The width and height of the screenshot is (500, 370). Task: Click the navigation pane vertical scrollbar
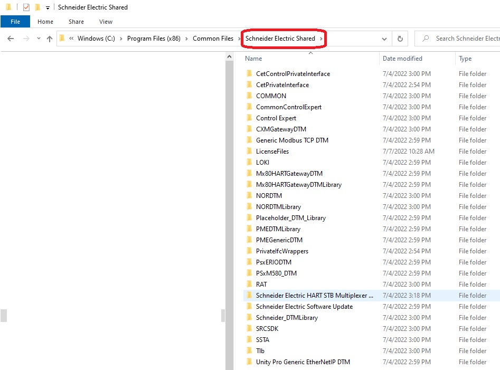(229, 215)
